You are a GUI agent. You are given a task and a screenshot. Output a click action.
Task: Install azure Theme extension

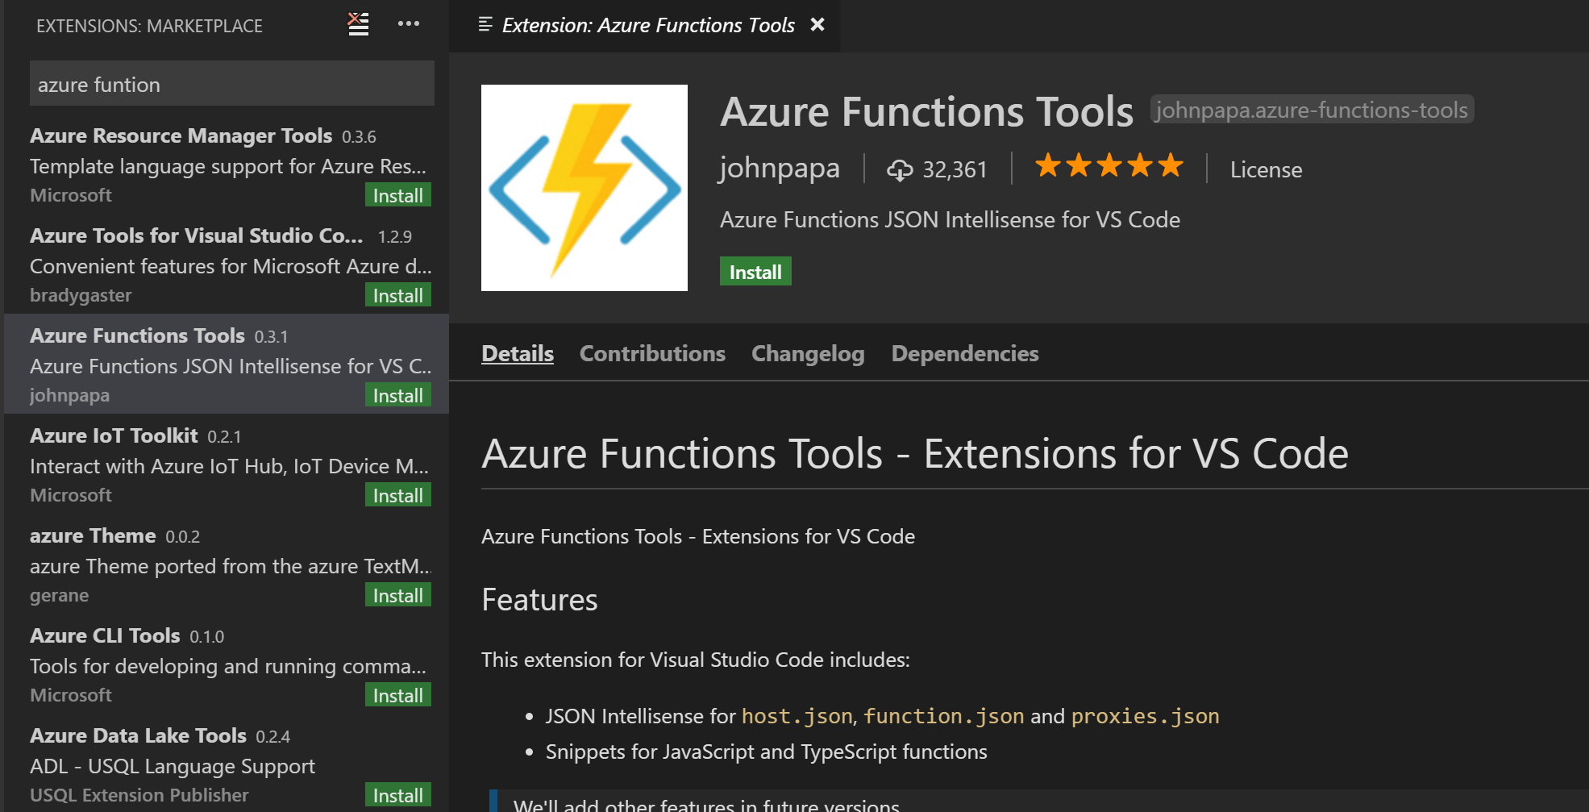[x=398, y=595]
